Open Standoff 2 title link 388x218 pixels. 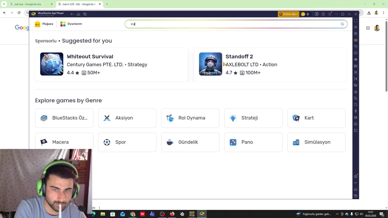(239, 57)
